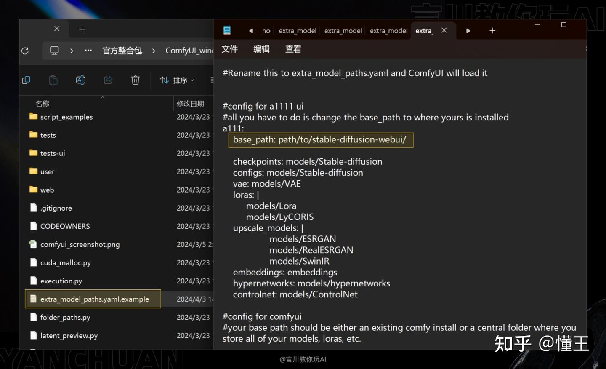Click the script_examples folder icon
The height and width of the screenshot is (369, 606).
[33, 116]
